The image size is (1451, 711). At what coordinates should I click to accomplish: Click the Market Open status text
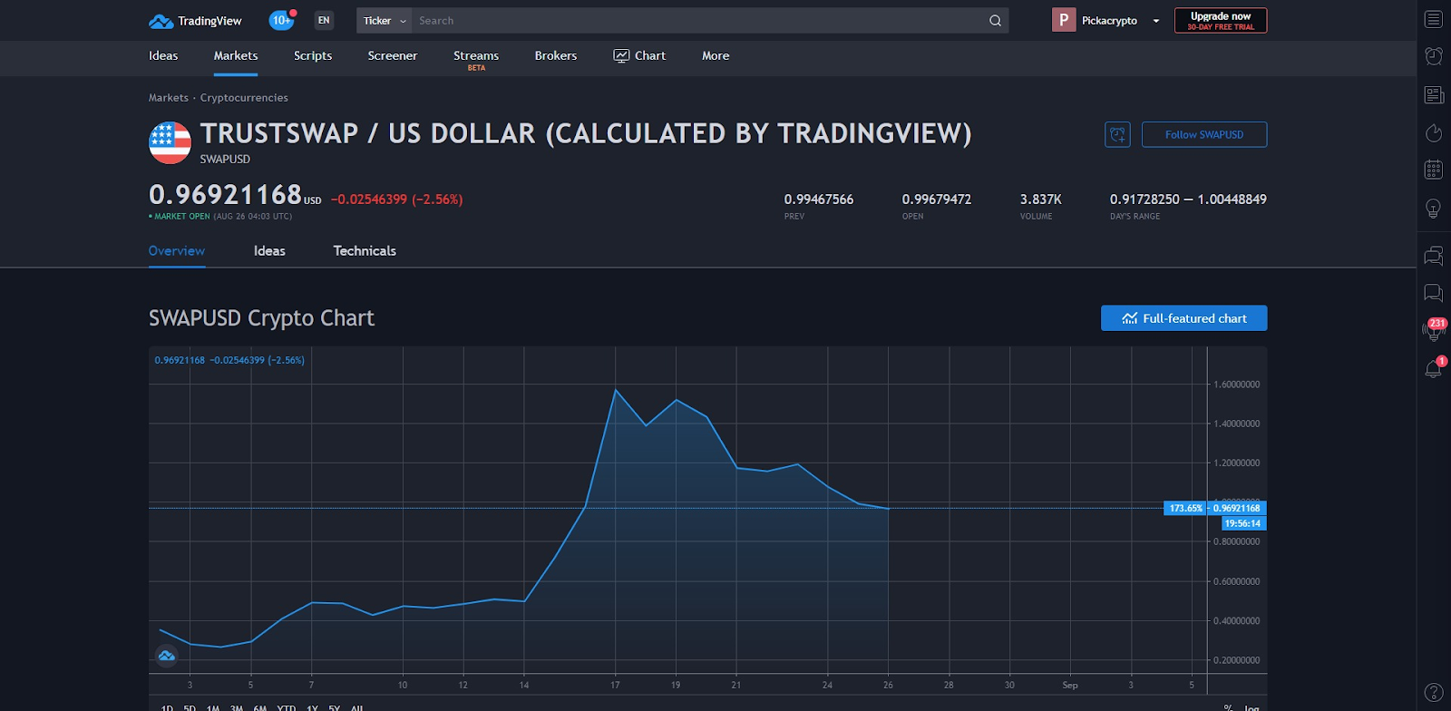pyautogui.click(x=182, y=217)
